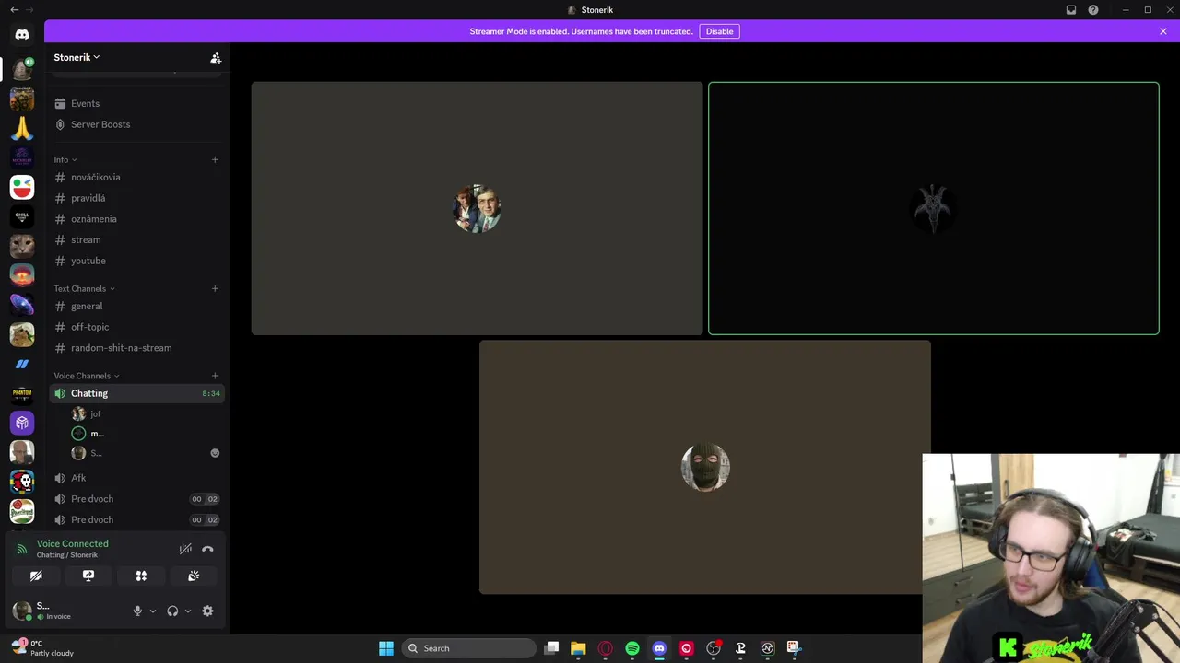Share your screen button
Image resolution: width=1180 pixels, height=663 pixels.
(88, 576)
